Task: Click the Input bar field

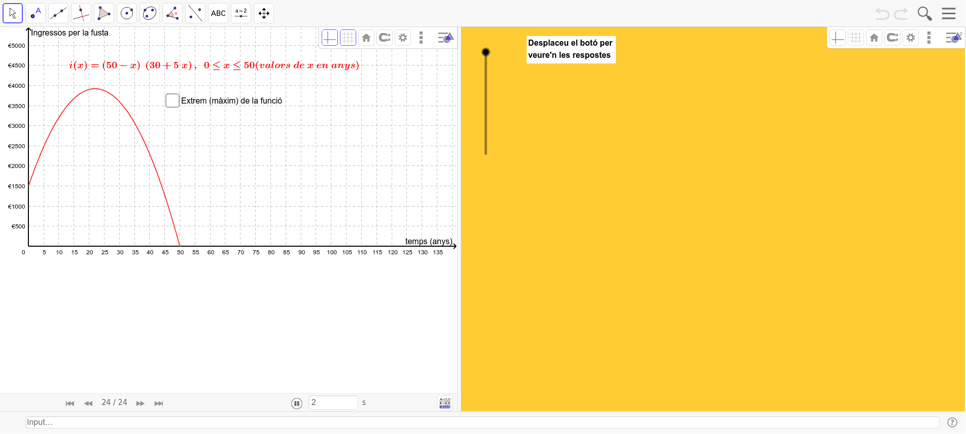Action: (482, 422)
